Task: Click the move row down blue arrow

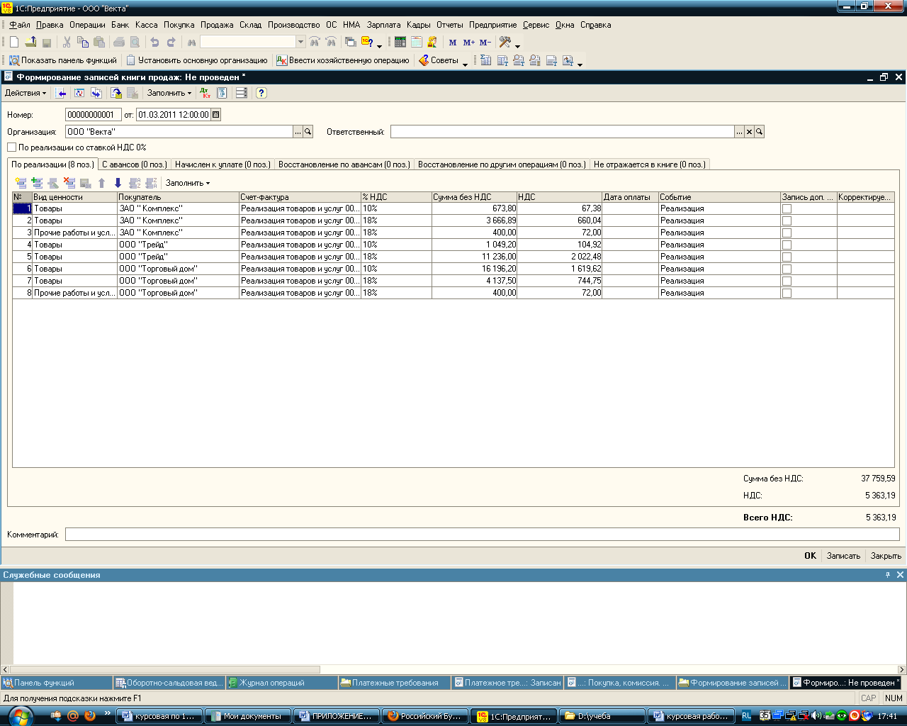Action: tap(118, 183)
